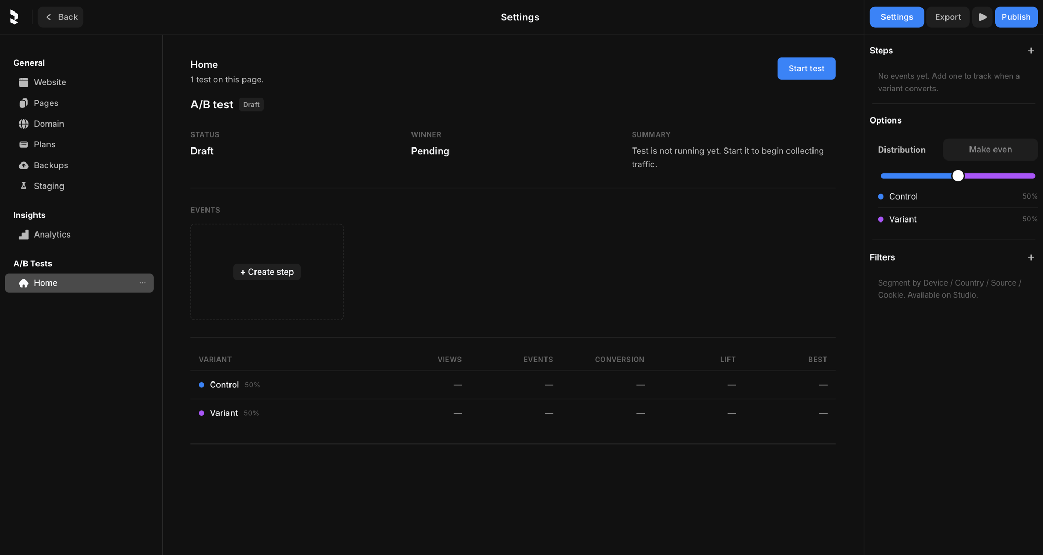Click the BEST column header
Image resolution: width=1043 pixels, height=555 pixels.
817,360
